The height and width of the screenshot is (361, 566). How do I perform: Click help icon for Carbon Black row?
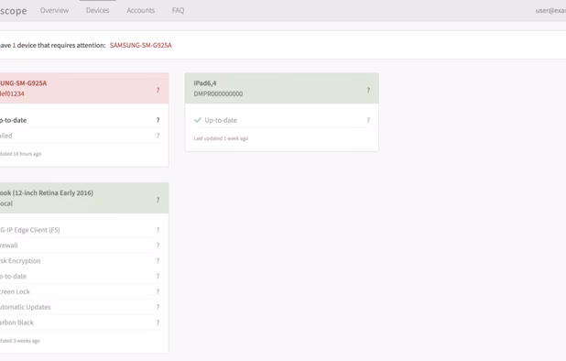pos(158,323)
